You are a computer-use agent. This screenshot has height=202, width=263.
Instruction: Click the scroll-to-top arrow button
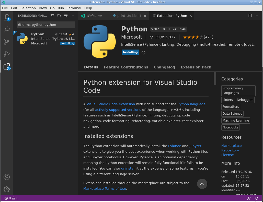[x=202, y=184]
